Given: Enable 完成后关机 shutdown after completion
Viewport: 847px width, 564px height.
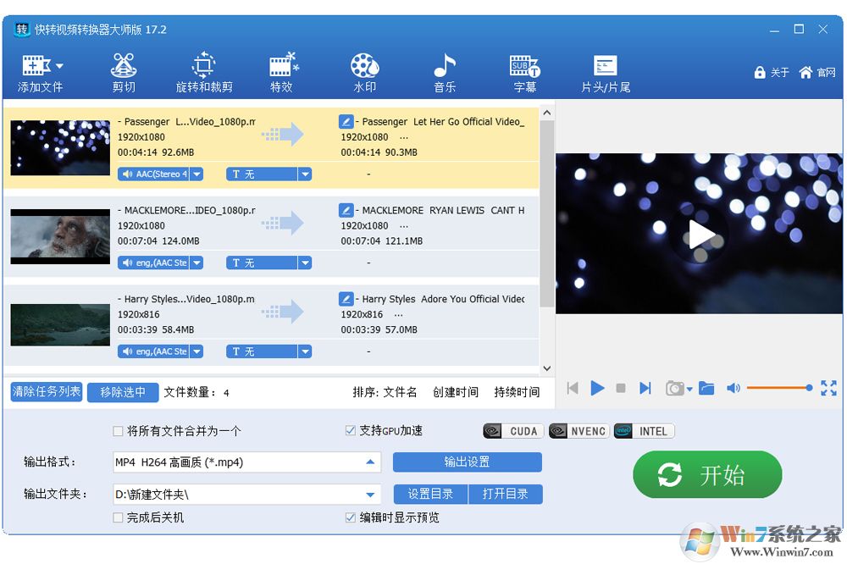Looking at the screenshot, I should [x=116, y=517].
